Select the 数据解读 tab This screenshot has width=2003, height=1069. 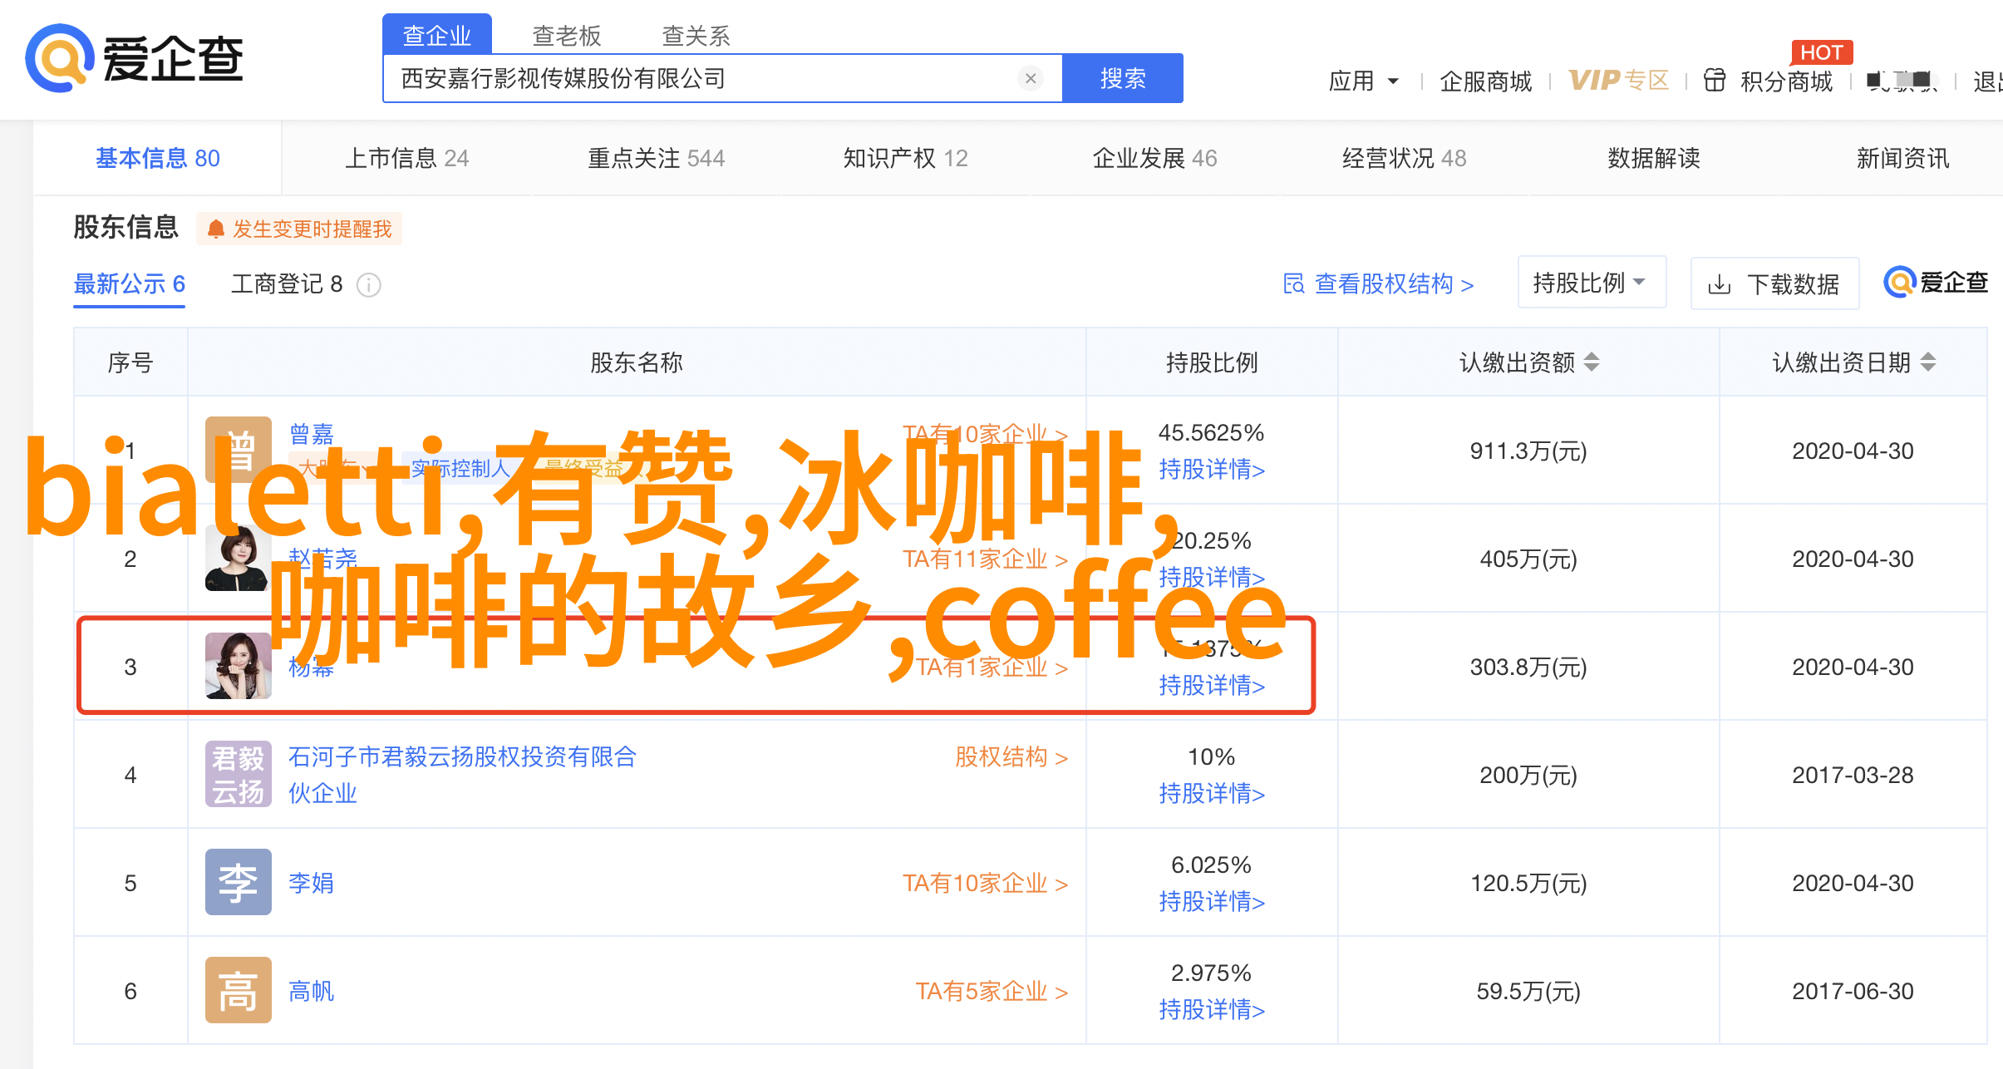(1654, 158)
